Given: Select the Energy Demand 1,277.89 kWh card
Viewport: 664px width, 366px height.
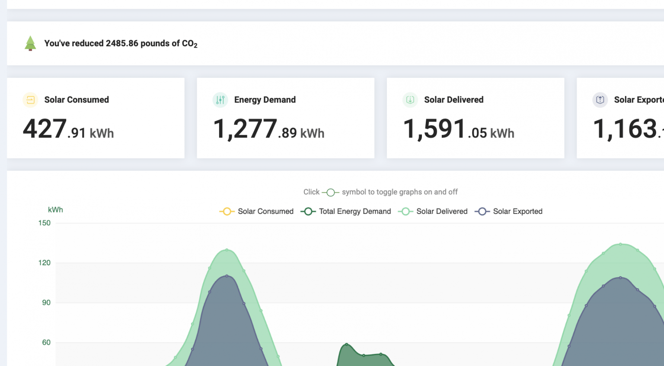Looking at the screenshot, I should coord(286,118).
